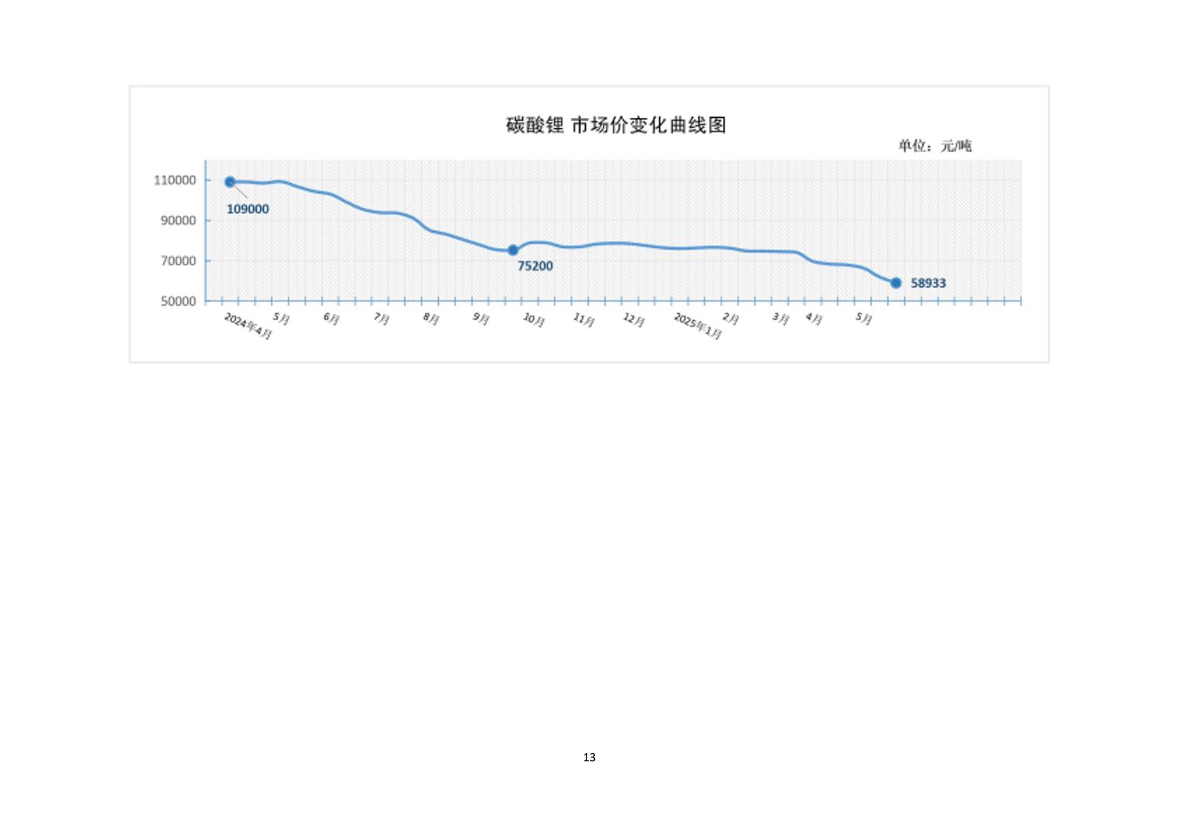Click the 8月 x-axis label
Screen dimensions: 1179x833
tap(431, 319)
